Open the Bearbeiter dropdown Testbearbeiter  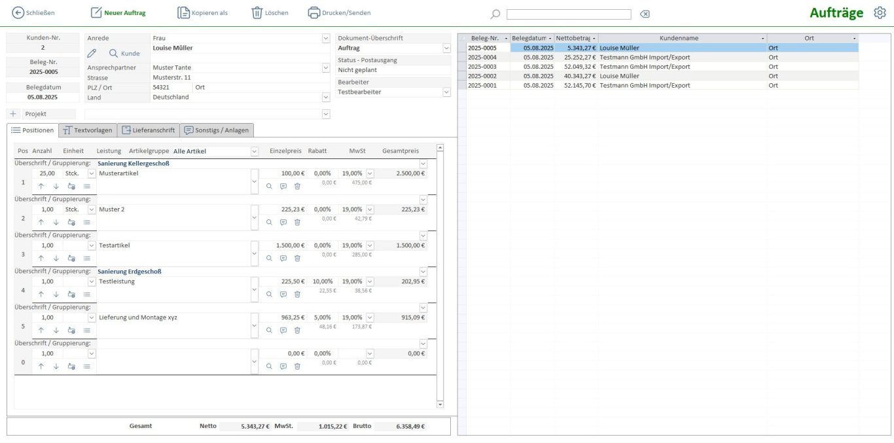(x=447, y=92)
